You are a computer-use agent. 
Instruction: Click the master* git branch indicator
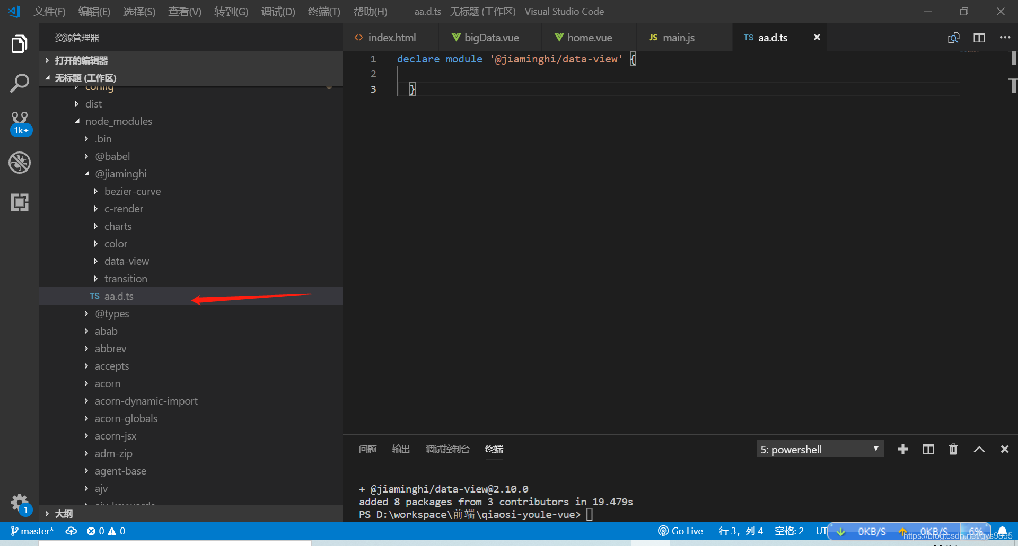click(32, 531)
